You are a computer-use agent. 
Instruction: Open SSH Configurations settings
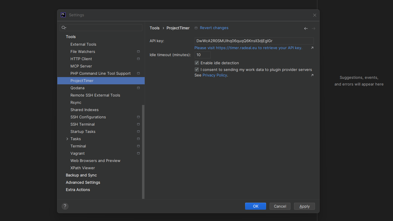88,117
